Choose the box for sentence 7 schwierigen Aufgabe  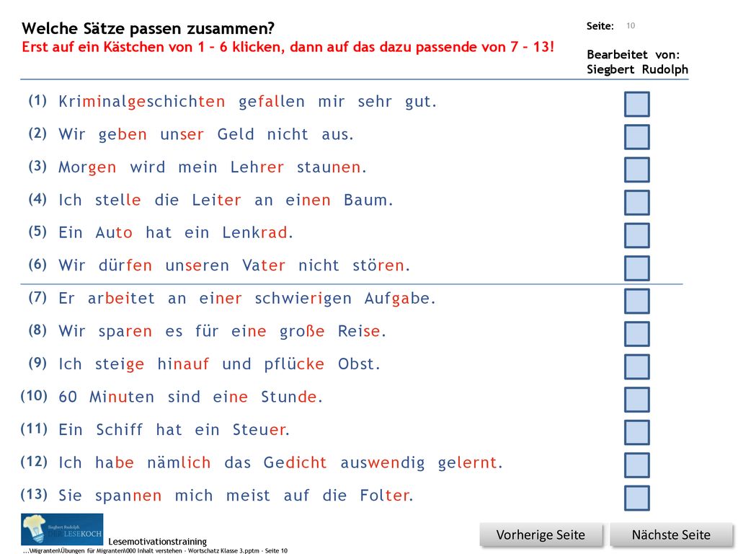pyautogui.click(x=637, y=301)
